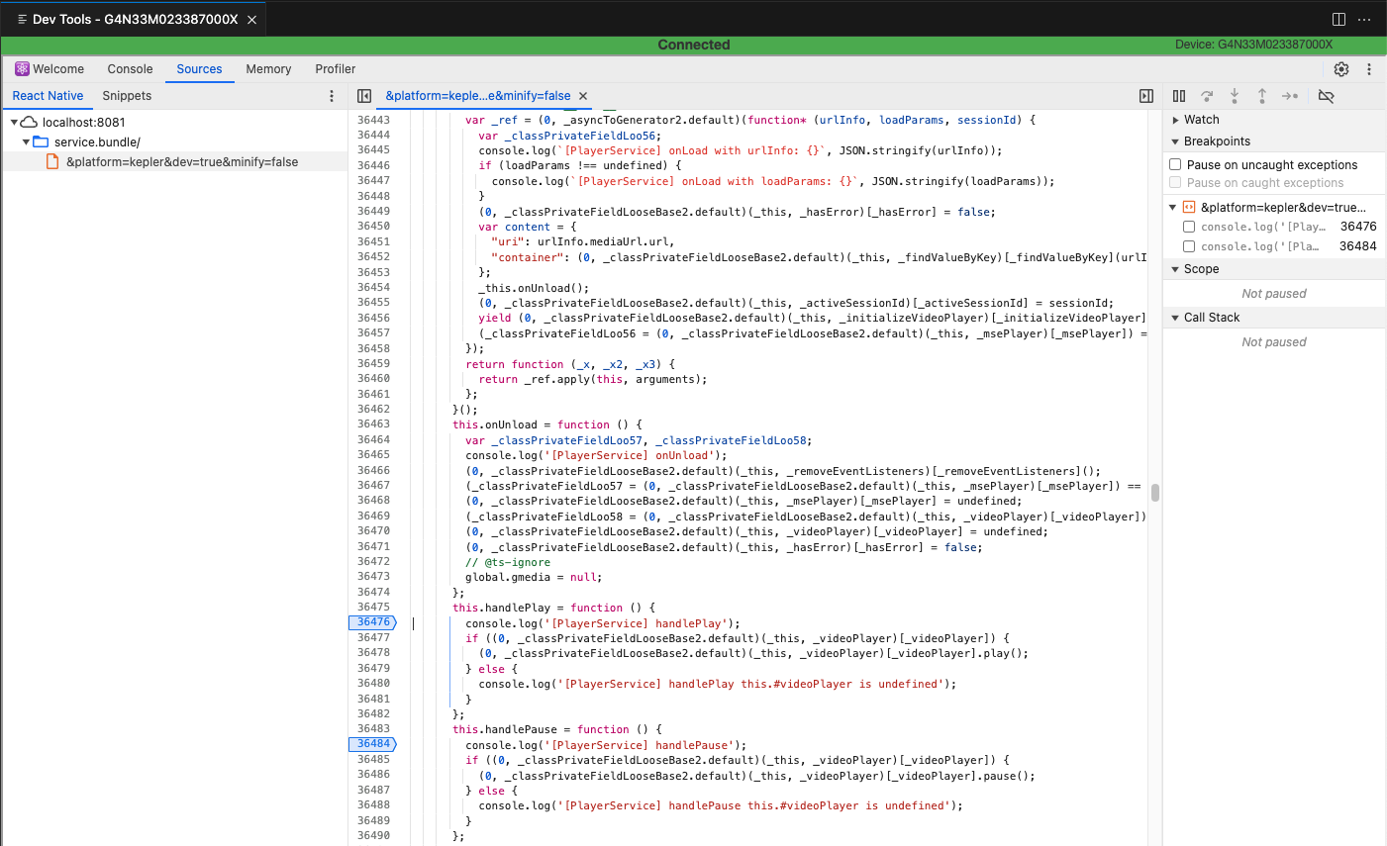Open the Profiler tab

[x=335, y=69]
